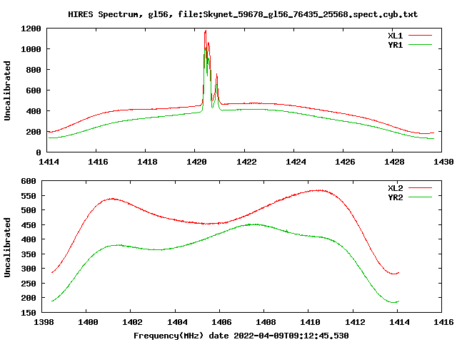The width and height of the screenshot is (457, 342).
Task: Click the 1200 y-axis label on top plot
Action: click(x=31, y=28)
